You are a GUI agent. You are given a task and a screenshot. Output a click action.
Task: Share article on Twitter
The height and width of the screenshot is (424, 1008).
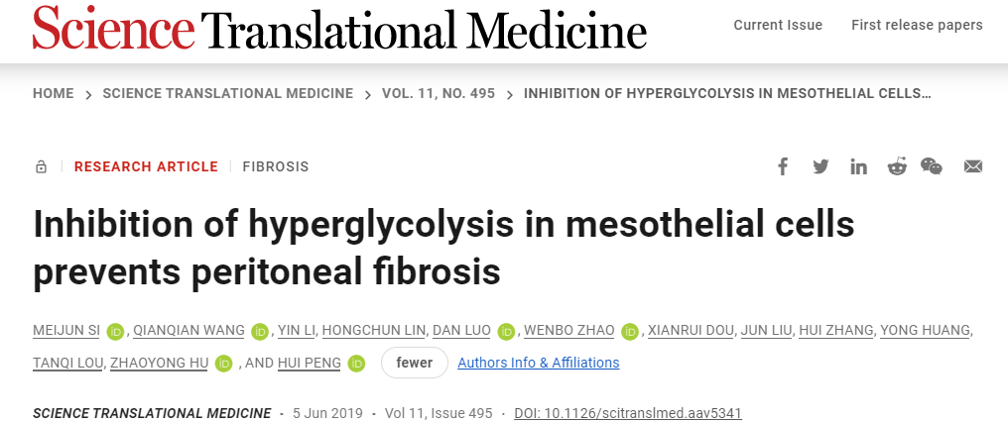(820, 166)
